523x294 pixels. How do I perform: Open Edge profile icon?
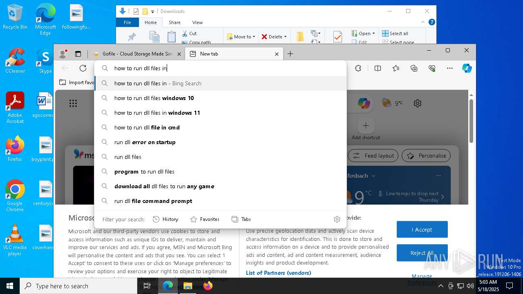[63, 53]
